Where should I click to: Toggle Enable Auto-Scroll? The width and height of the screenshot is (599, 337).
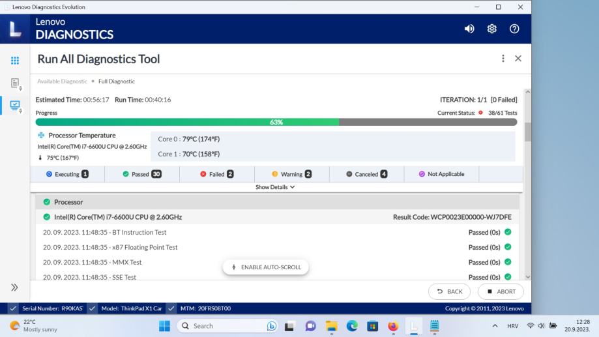click(266, 267)
